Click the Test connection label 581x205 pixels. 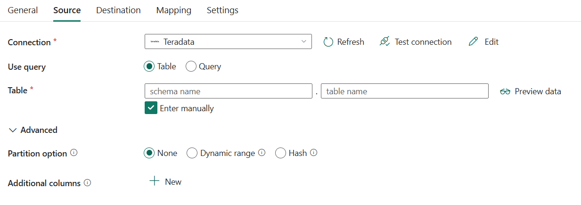click(423, 42)
